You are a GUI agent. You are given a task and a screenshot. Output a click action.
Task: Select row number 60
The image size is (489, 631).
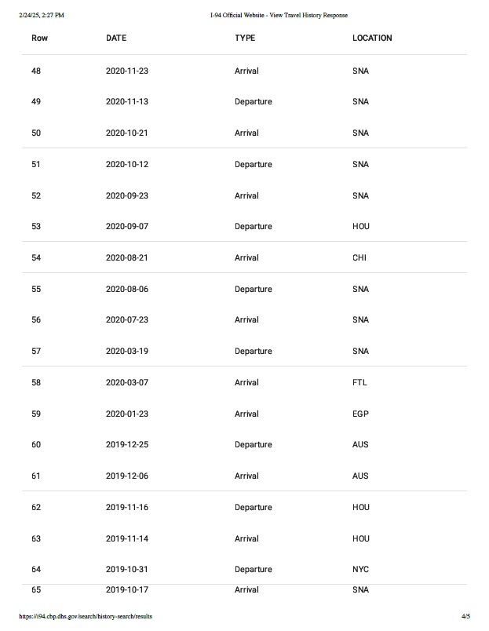[36, 445]
